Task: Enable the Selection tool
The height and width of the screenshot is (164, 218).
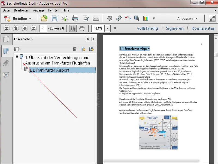Action: click(x=72, y=28)
